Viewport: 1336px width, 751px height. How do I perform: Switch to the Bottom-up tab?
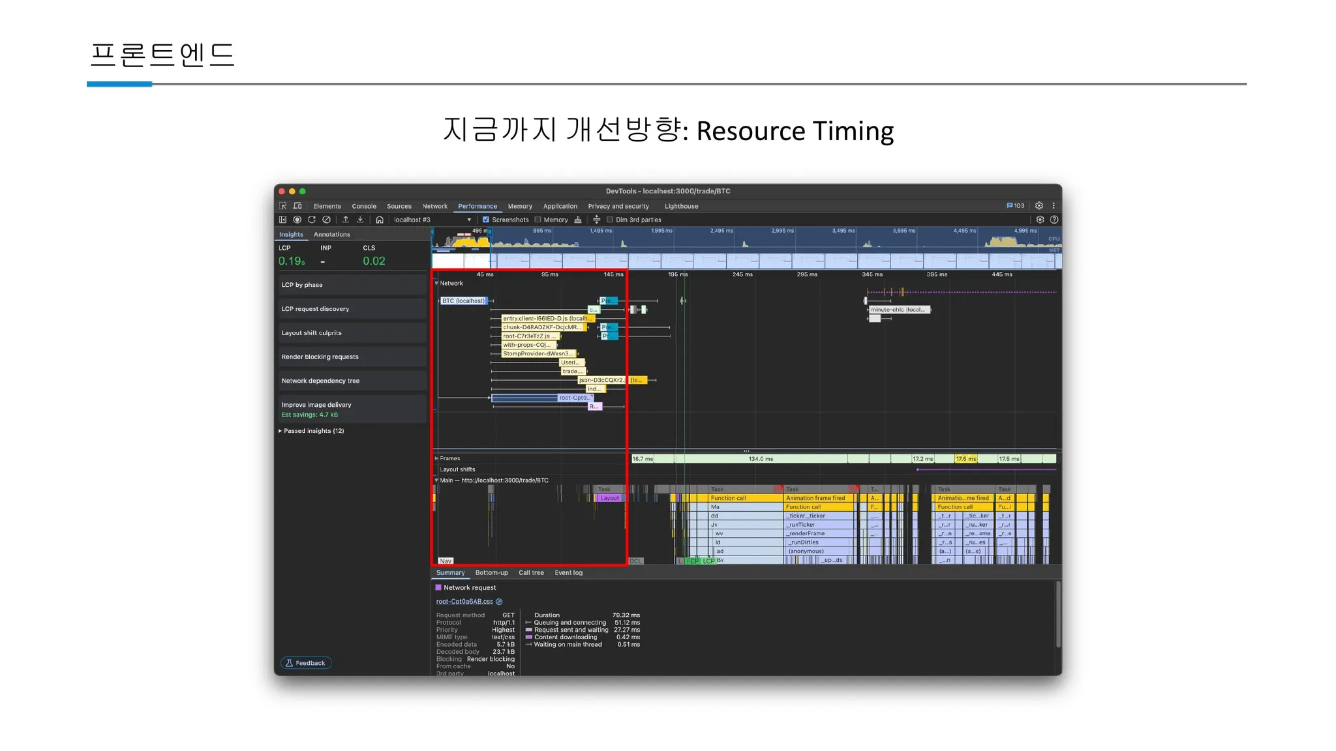click(491, 573)
